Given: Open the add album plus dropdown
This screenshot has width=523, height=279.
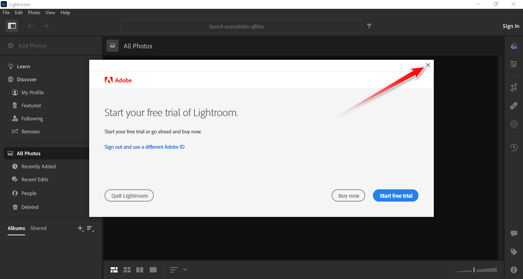Looking at the screenshot, I should (80, 228).
